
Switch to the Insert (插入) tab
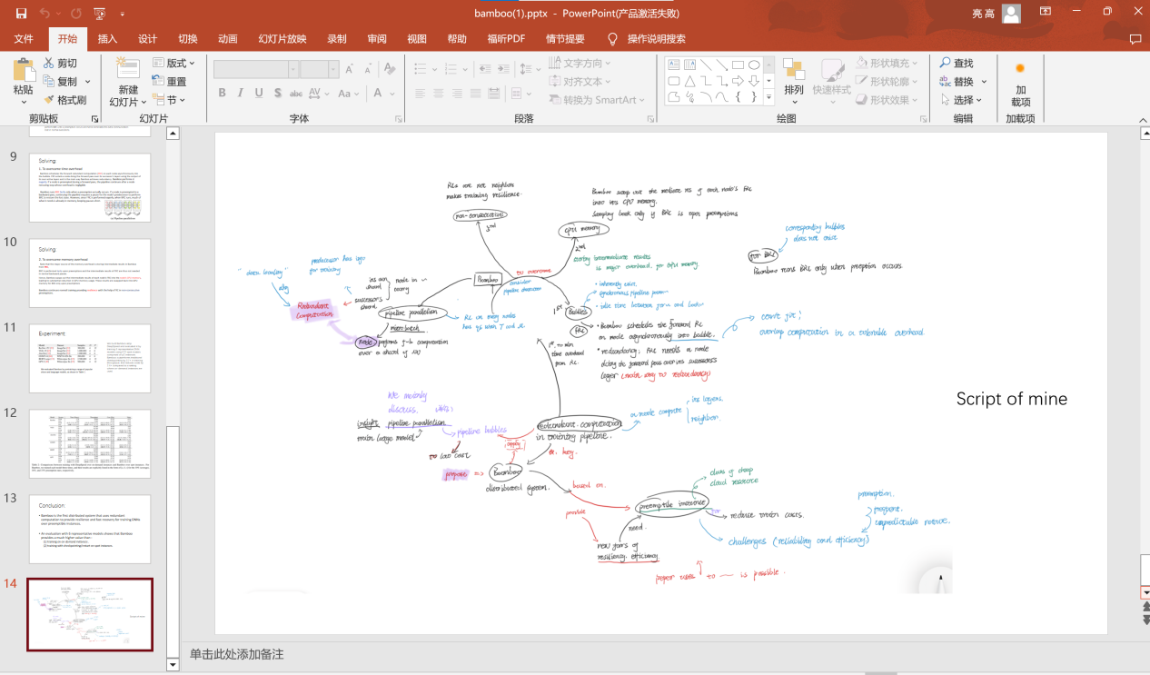(x=107, y=39)
